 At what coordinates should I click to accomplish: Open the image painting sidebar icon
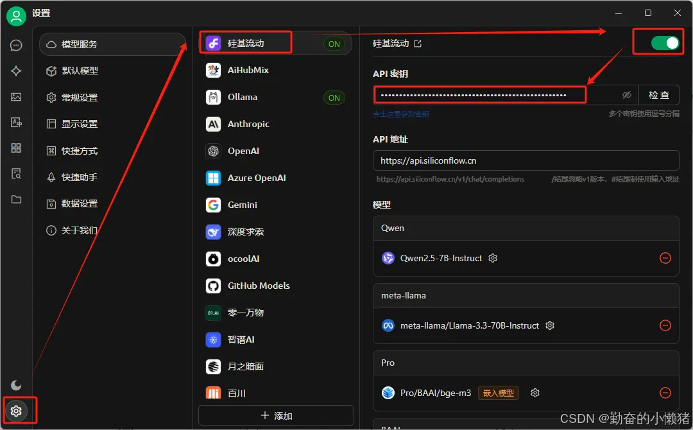click(x=16, y=97)
